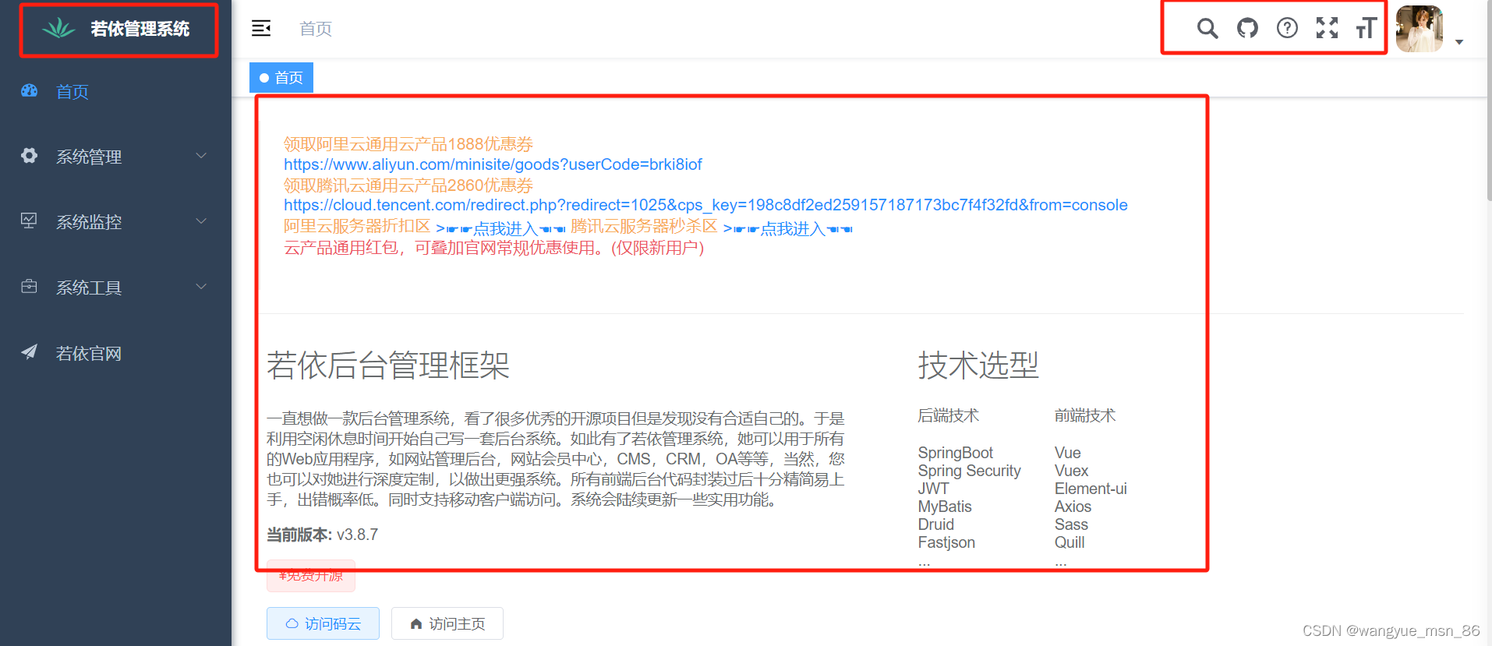Open the 系统监控 sidebar menu

[x=115, y=222]
